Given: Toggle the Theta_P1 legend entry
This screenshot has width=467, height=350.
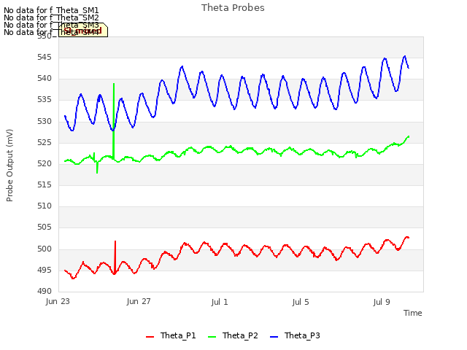Looking at the screenshot, I should [171, 335].
